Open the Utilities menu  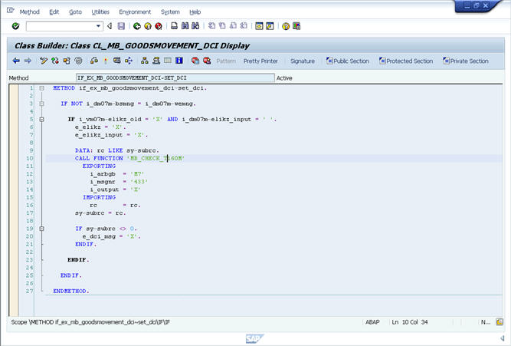click(100, 12)
